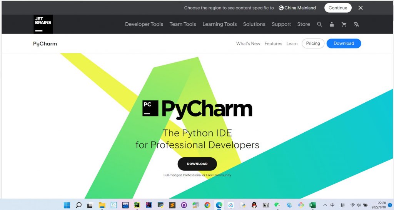Click the blue Download button
This screenshot has height=210, width=394.
pyautogui.click(x=344, y=43)
